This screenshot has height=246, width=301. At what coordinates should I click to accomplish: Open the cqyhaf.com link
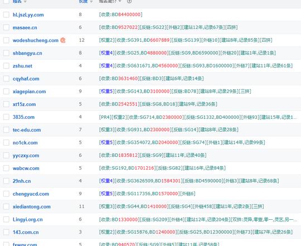[26, 79]
